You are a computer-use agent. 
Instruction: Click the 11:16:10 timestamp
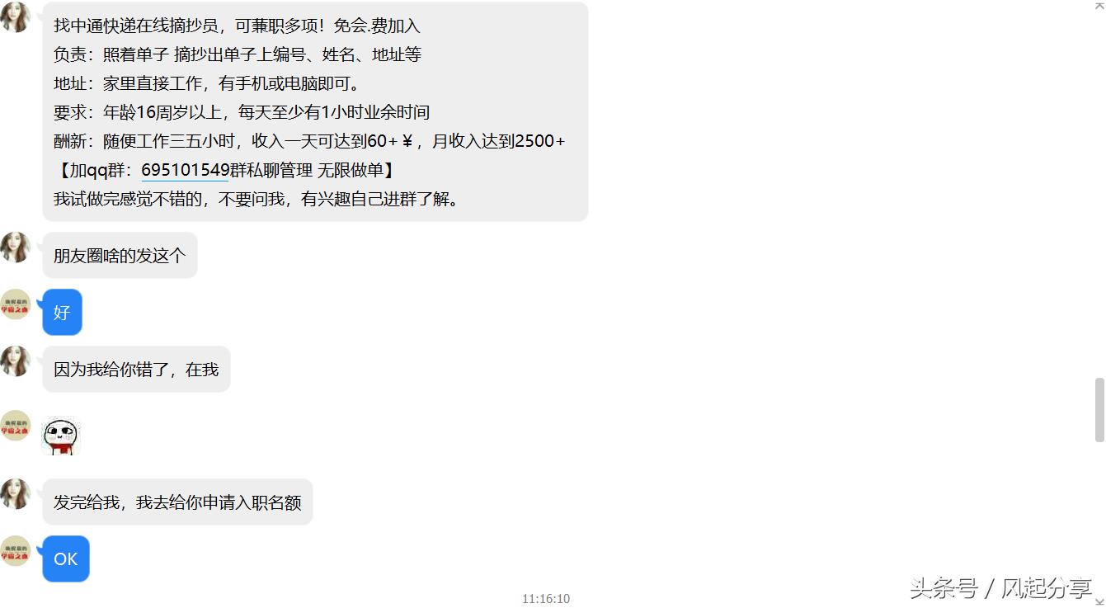pos(546,599)
